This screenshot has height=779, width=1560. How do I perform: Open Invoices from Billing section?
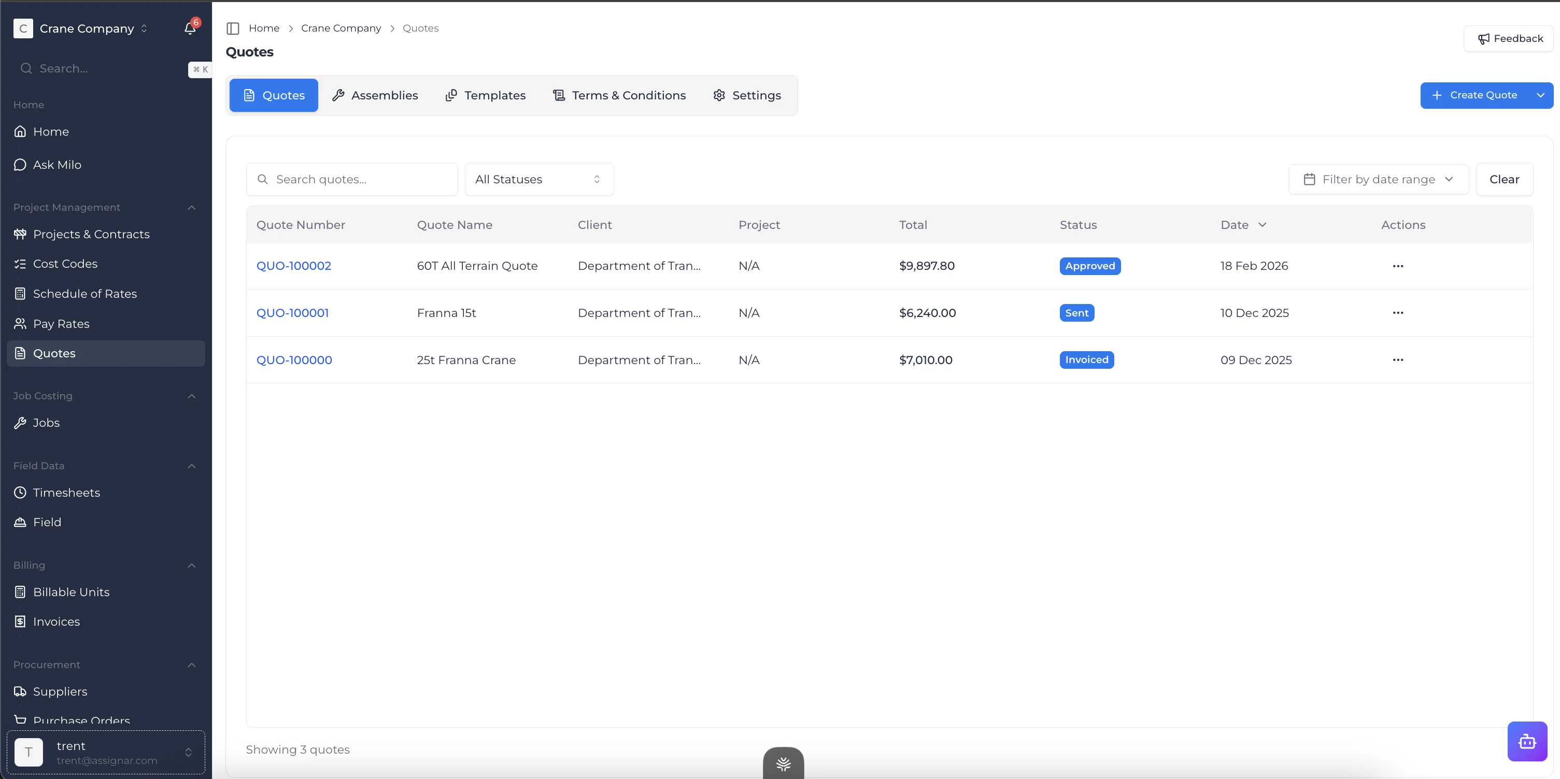56,622
